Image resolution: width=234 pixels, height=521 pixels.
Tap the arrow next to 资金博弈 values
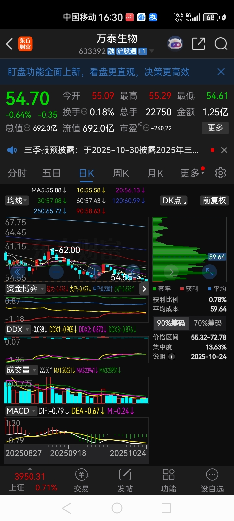coord(144,289)
